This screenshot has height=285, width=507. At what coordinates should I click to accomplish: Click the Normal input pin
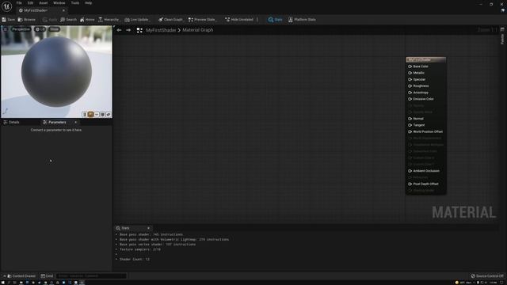tap(410, 119)
